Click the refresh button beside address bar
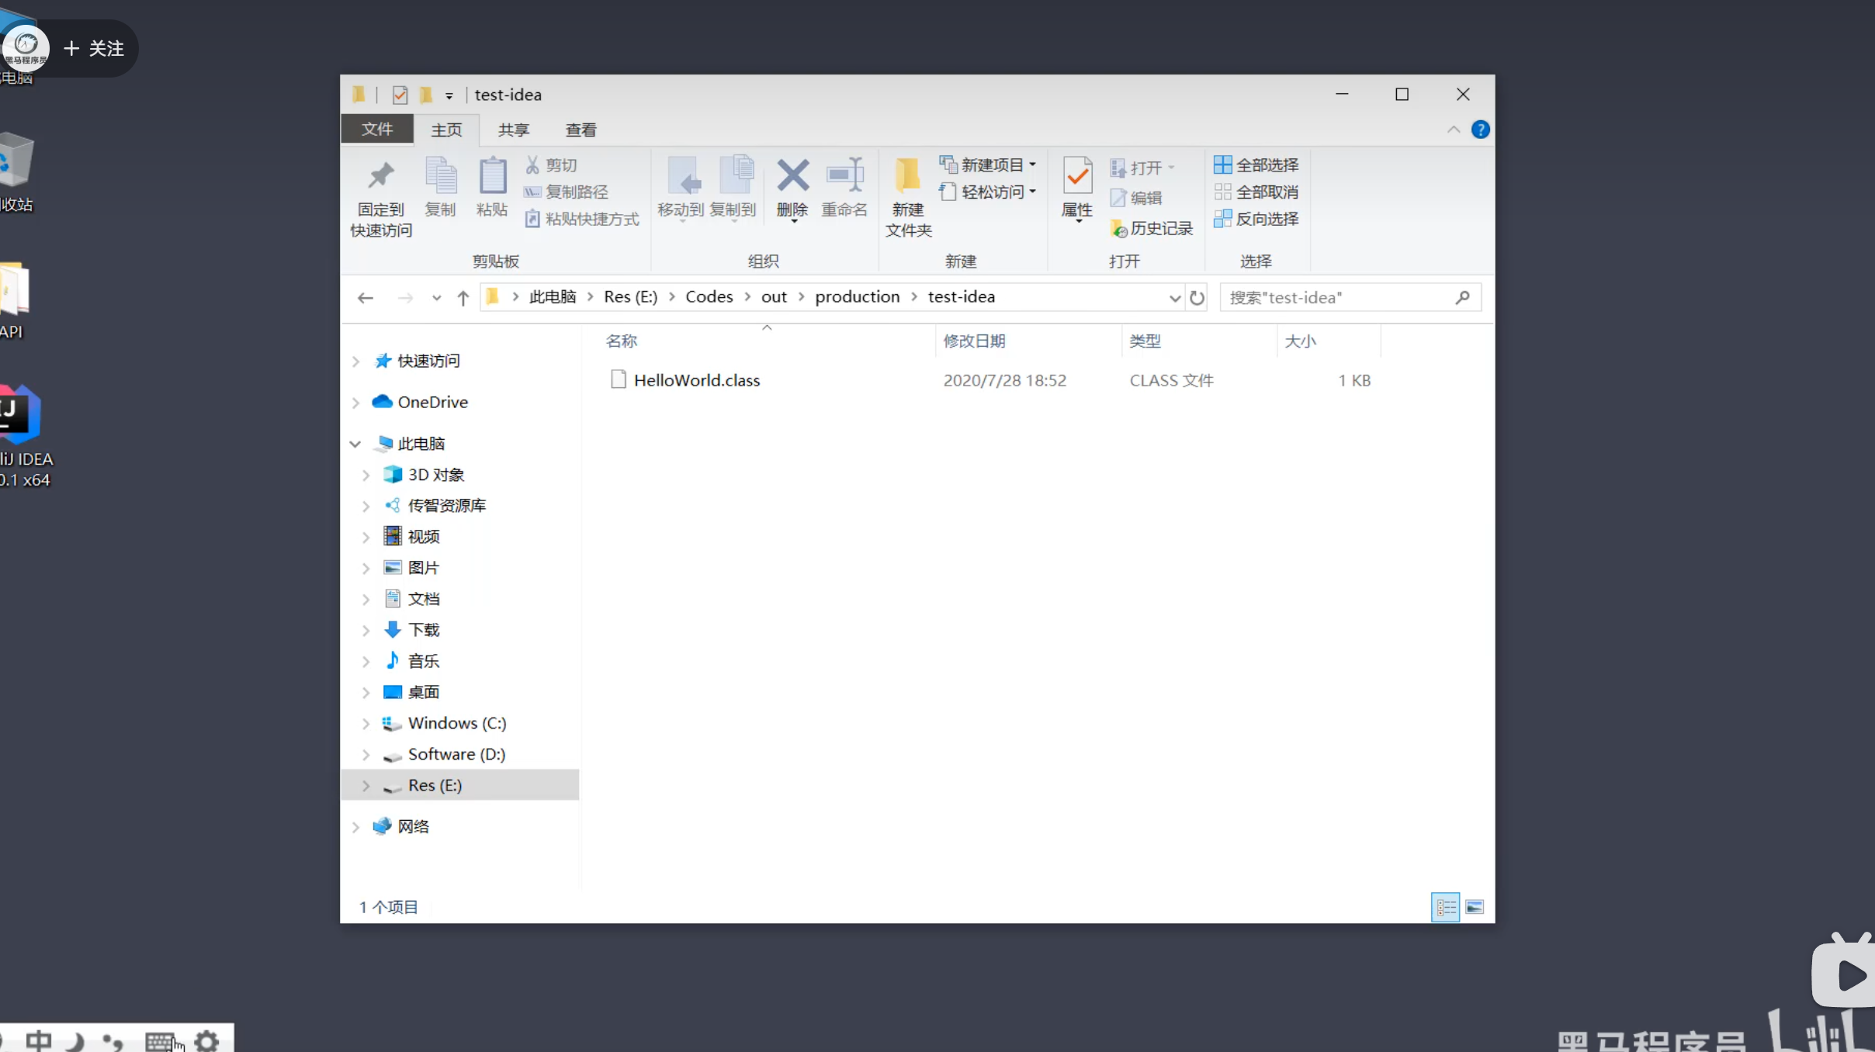The width and height of the screenshot is (1875, 1052). pyautogui.click(x=1197, y=298)
